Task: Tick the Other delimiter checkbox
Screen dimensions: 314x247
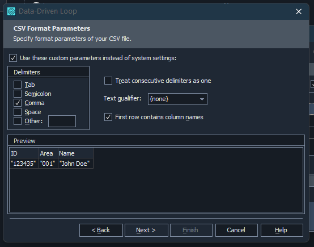Action: point(18,121)
